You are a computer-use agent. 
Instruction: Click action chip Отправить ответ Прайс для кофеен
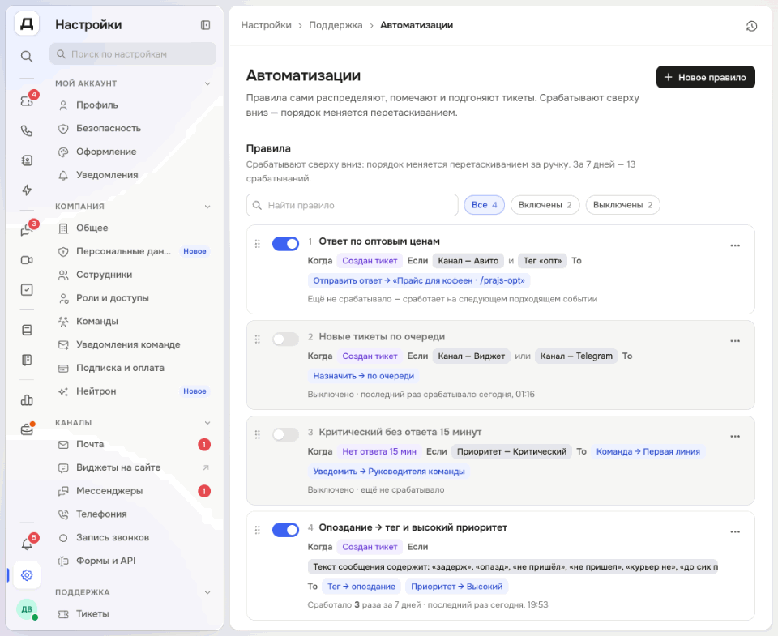pyautogui.click(x=419, y=281)
